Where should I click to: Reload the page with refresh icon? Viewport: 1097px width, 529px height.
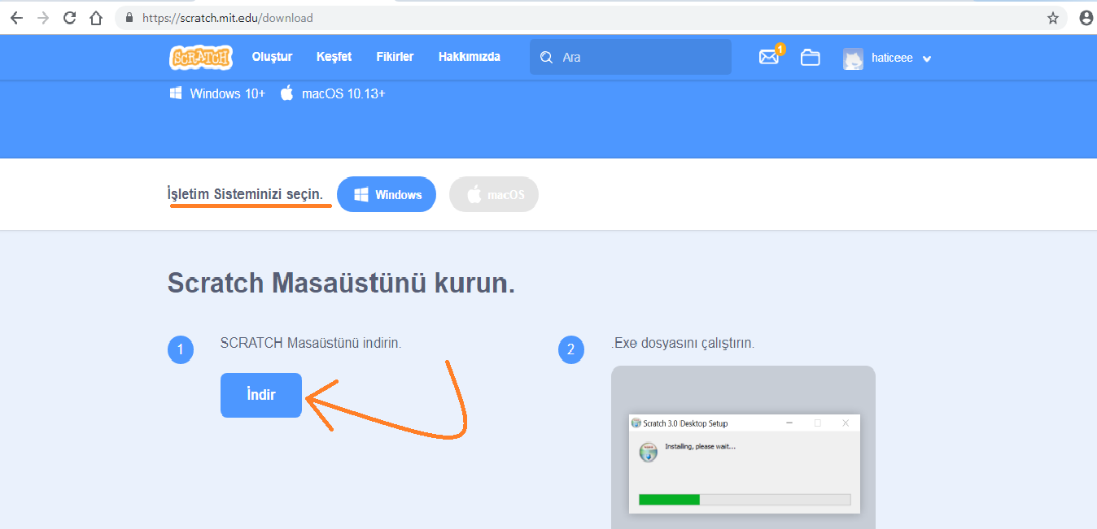tap(70, 17)
